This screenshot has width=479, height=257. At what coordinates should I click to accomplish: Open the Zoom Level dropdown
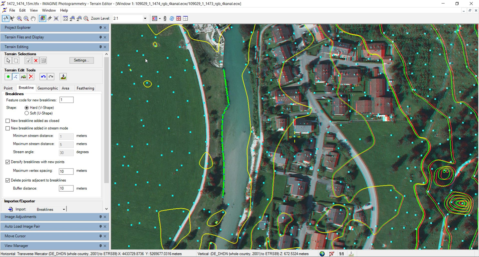[x=145, y=18]
